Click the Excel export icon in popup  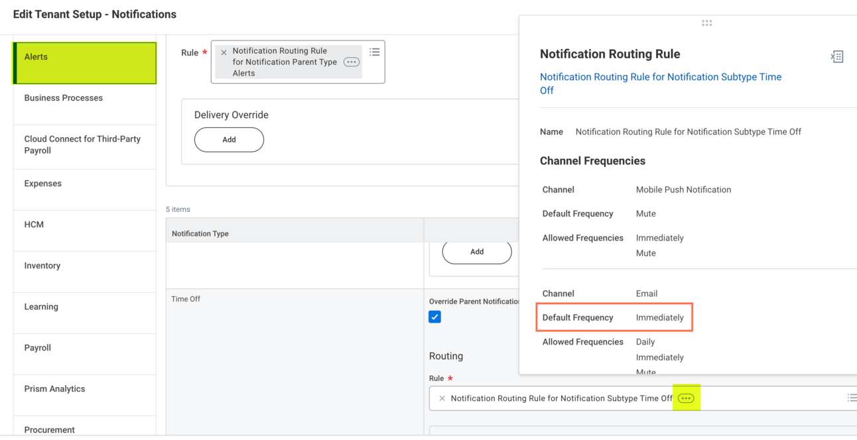point(837,57)
